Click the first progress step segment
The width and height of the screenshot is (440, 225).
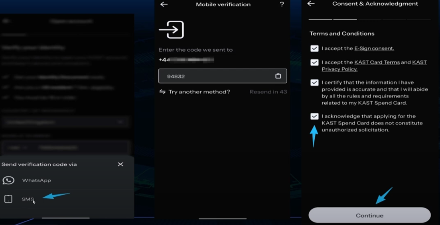pyautogui.click(x=320, y=19)
